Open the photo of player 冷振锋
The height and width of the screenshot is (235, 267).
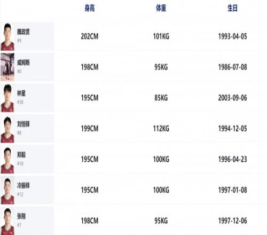[7, 190]
